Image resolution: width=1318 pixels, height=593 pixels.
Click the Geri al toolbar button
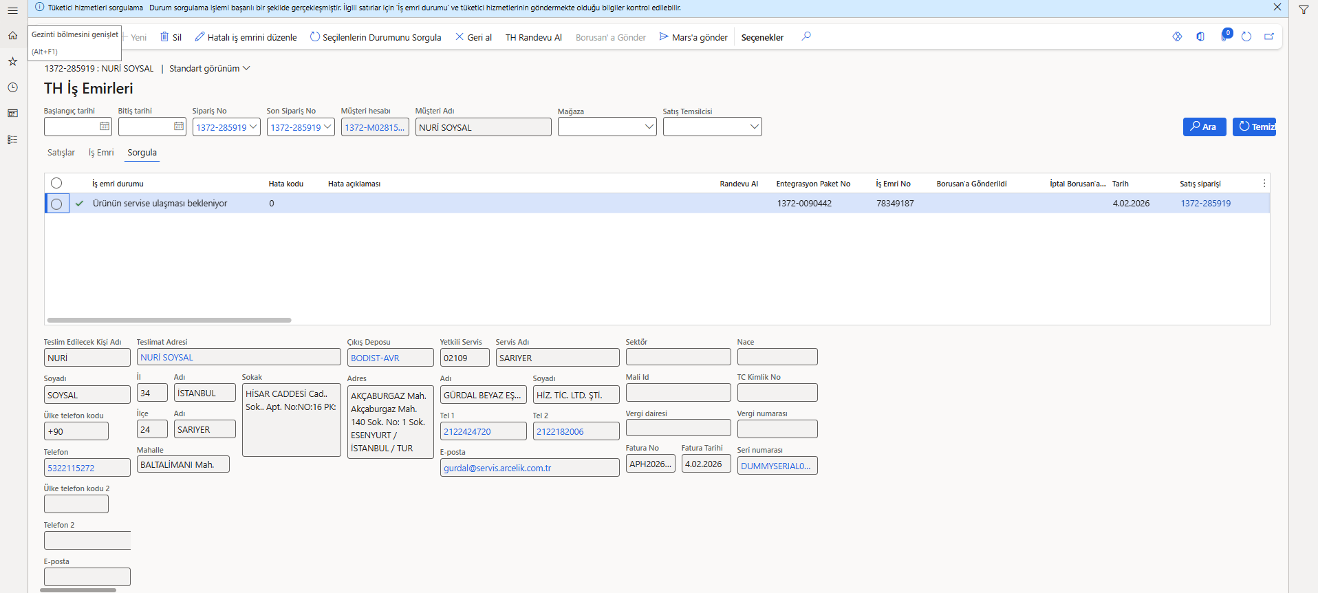[473, 37]
